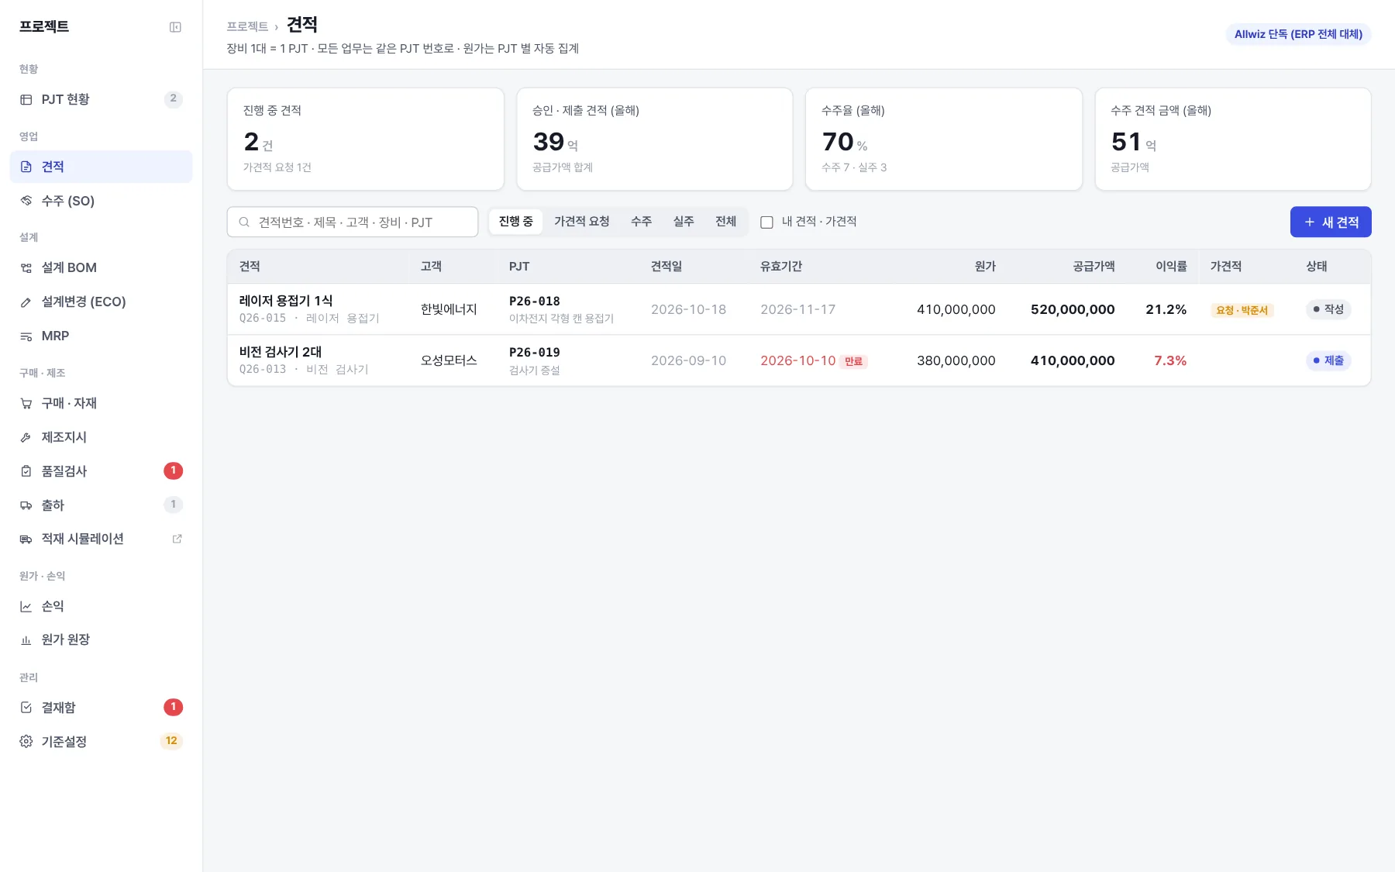Viewport: 1395px width, 872px height.
Task: Click the 제출 status badge
Action: click(x=1328, y=360)
